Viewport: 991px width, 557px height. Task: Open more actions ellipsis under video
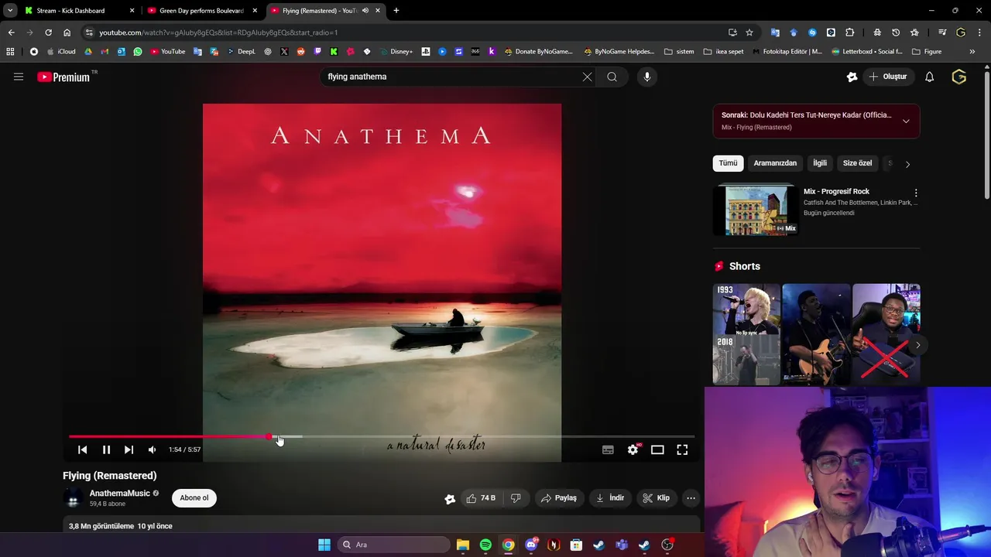[x=691, y=498]
